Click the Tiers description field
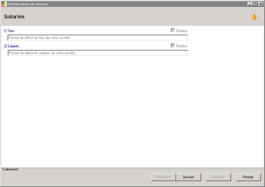Screen dimensions: 265x187 [x=98, y=38]
